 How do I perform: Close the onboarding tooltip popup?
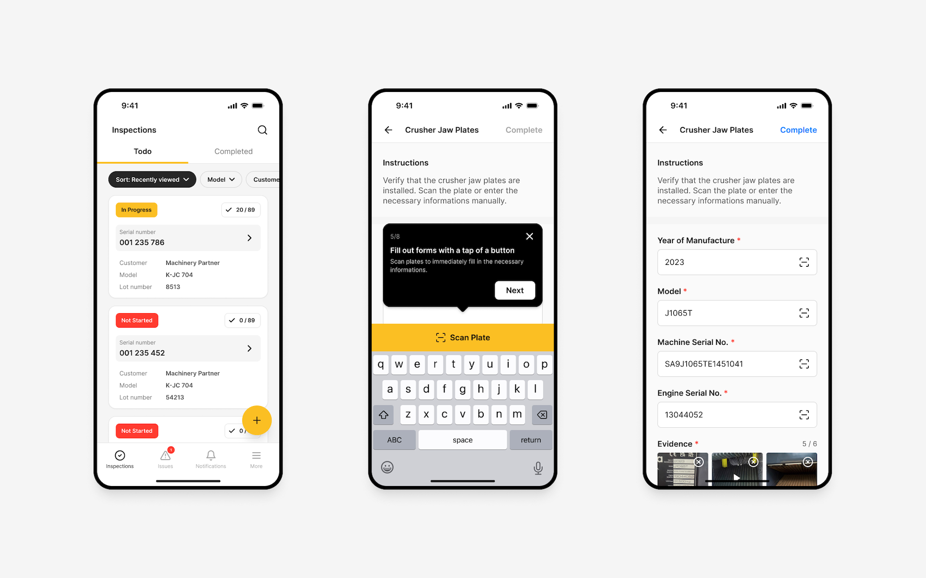coord(530,236)
